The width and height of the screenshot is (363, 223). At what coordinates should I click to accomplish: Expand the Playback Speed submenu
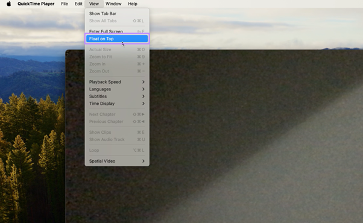pos(117,82)
